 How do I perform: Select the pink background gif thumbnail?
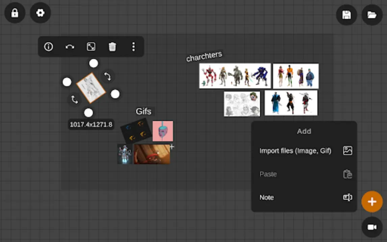163,131
